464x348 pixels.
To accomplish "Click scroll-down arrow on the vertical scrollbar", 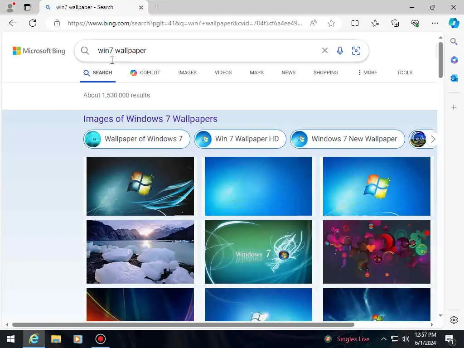I will click(440, 315).
